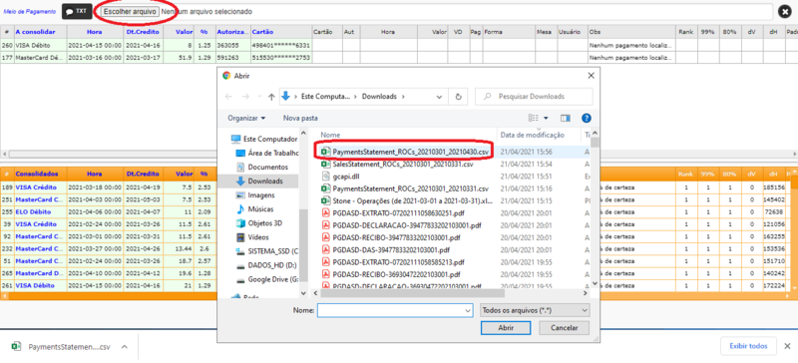Open downloaded PaymentsStatemen....csv in download bar
Screen dimensions: 798x363
[61, 347]
